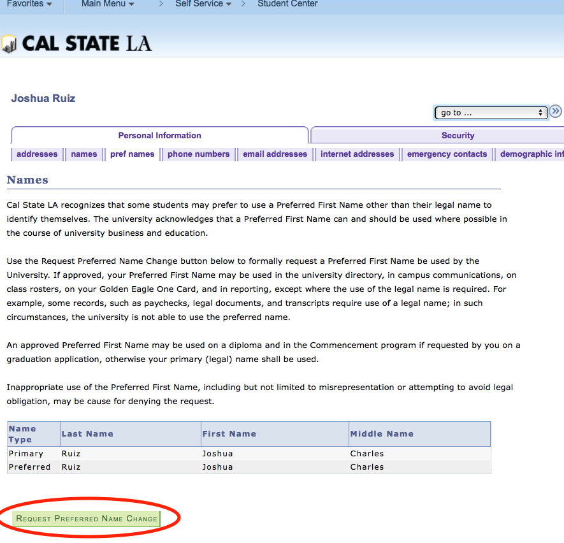This screenshot has height=543, width=564.
Task: Open the demographic info tab
Action: (530, 154)
